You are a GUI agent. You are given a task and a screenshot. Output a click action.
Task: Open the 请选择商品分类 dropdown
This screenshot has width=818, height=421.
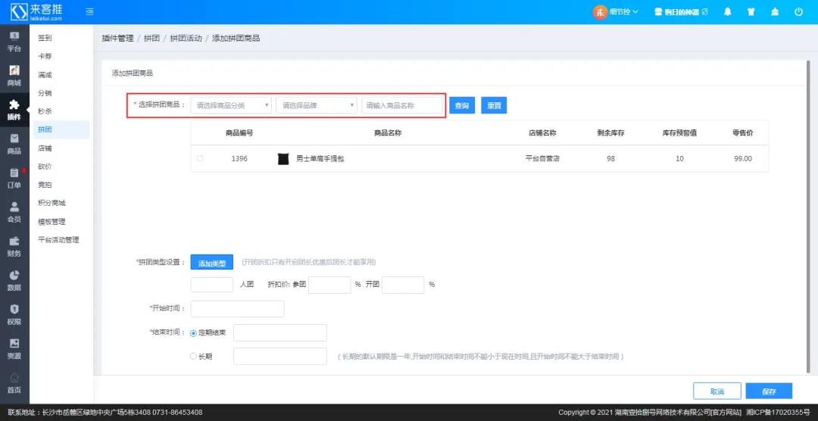(x=231, y=105)
